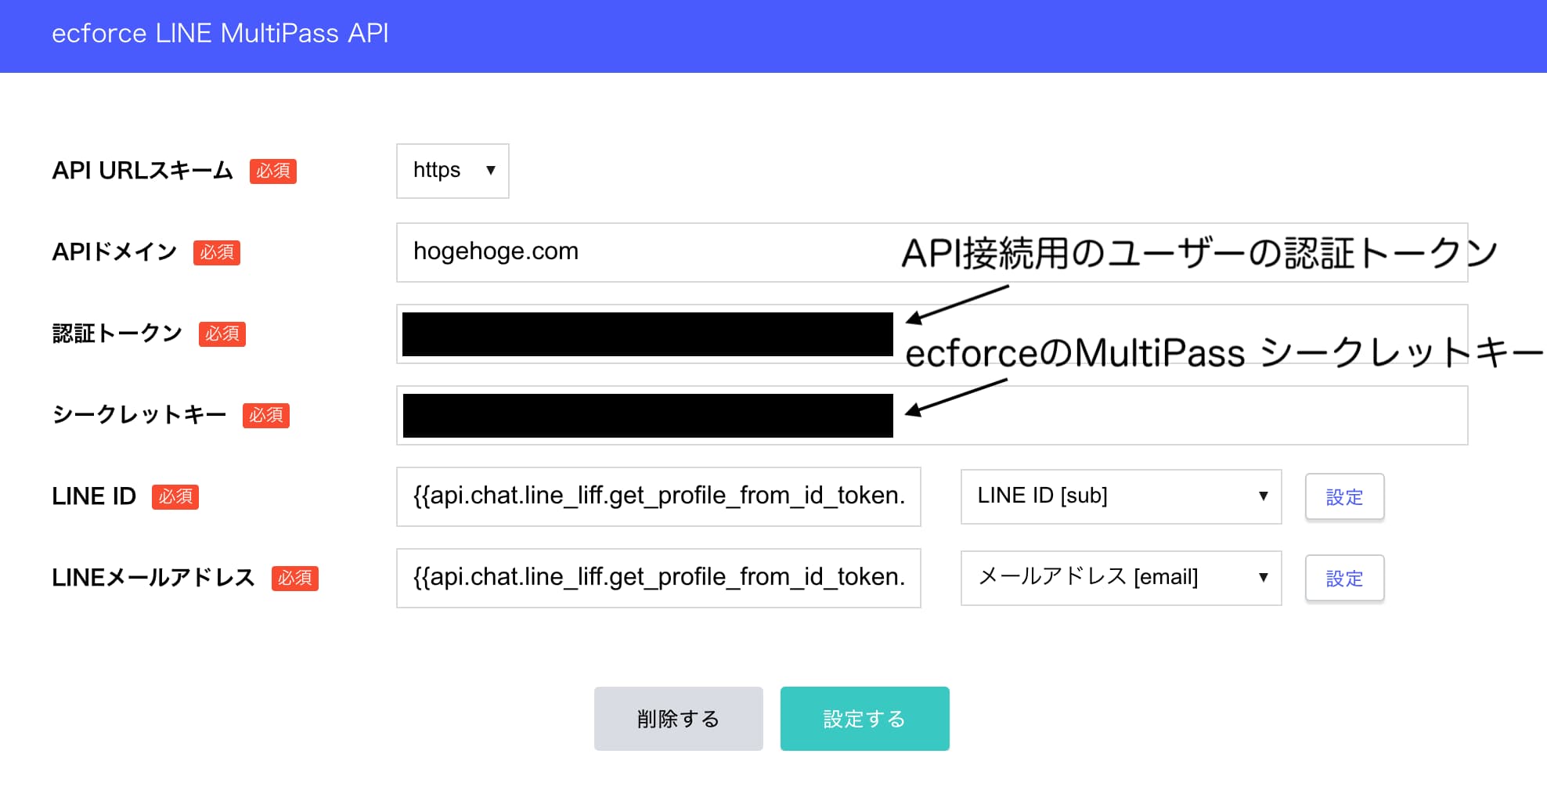Click the 必須 badge beside シークレットキー
The image size is (1547, 808).
click(x=265, y=416)
